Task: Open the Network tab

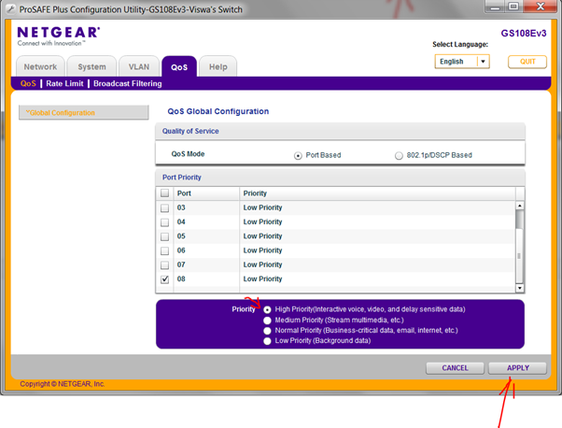Action: point(40,66)
